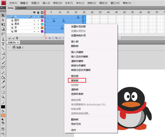Open the 窗口(W) menu
The width and height of the screenshot is (165, 137).
(115, 3)
